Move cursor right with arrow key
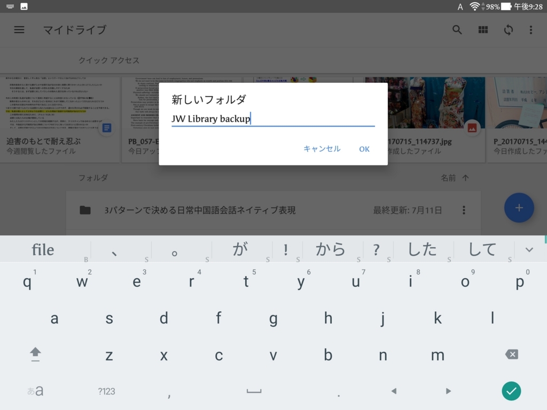547x410 pixels. pyautogui.click(x=448, y=391)
